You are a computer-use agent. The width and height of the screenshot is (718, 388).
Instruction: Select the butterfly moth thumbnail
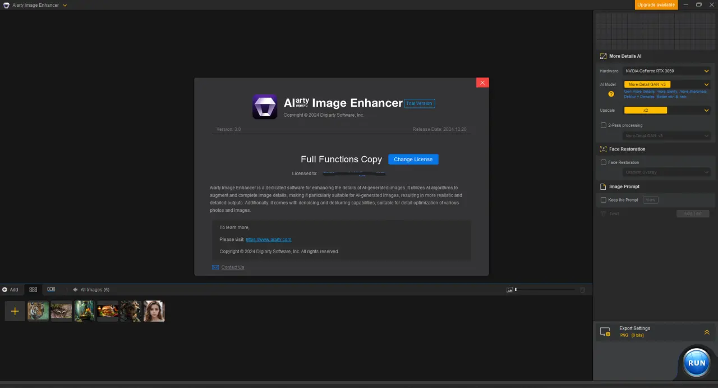[x=61, y=311]
